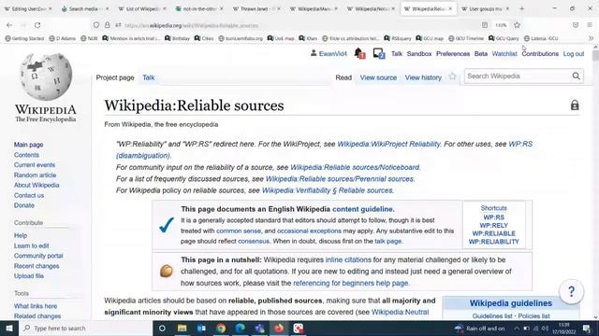599x336 pixels.
Task: Go to Main page in sidebar
Action: 29,145
